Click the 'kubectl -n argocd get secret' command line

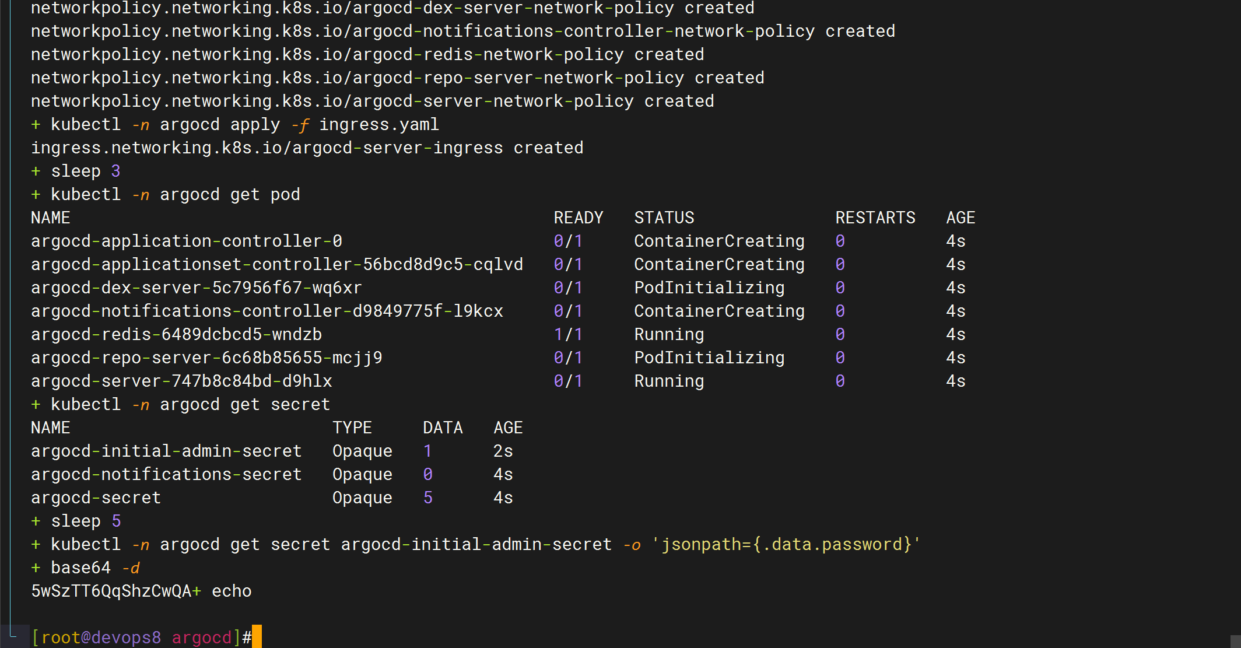point(190,404)
